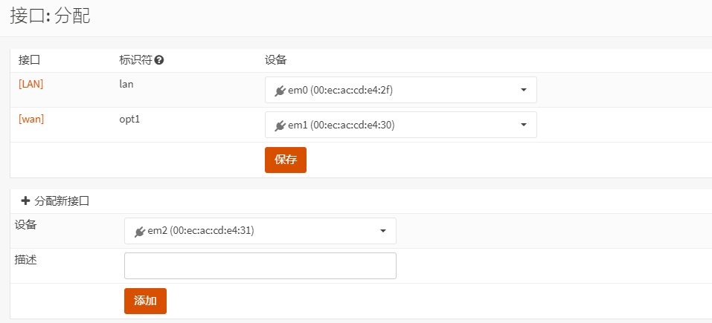Focus the 描述 text input field
The height and width of the screenshot is (323, 712).
(x=260, y=266)
